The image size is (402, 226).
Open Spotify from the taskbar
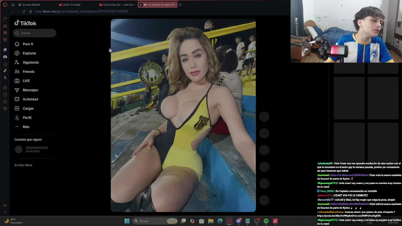click(266, 221)
